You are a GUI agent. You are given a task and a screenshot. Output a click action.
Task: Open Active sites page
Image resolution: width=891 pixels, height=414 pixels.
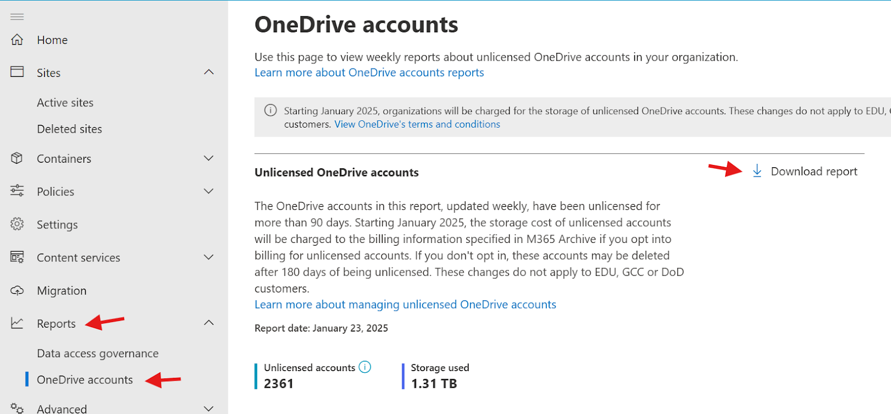coord(65,103)
